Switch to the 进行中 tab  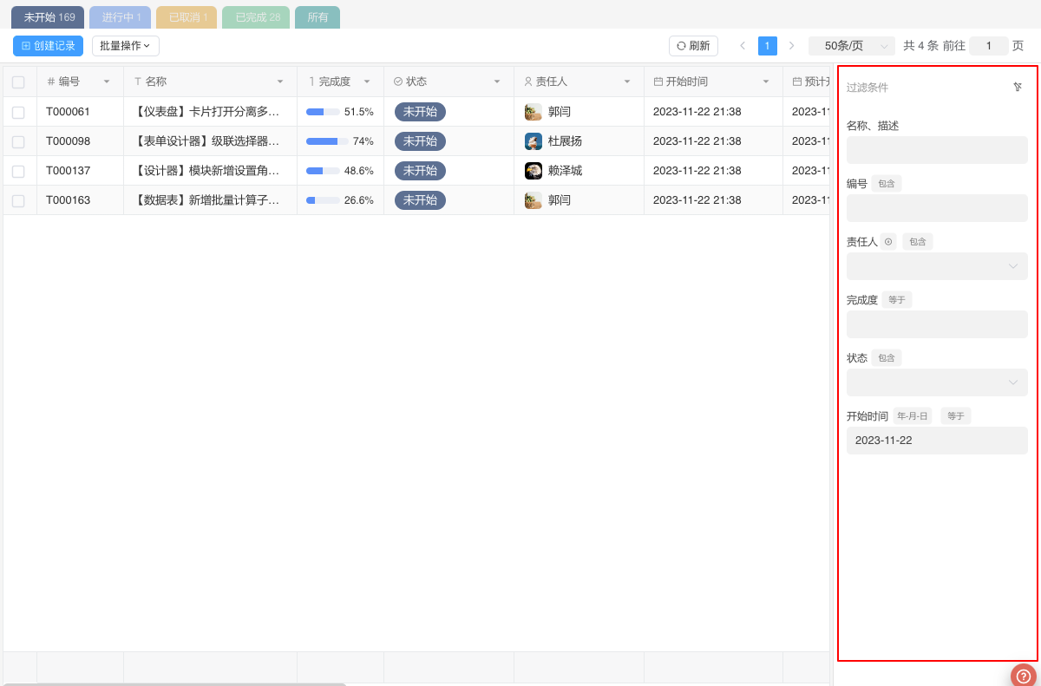coord(120,17)
